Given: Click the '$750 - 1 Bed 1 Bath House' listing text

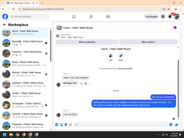Looking at the screenshot, I should tap(72, 37).
